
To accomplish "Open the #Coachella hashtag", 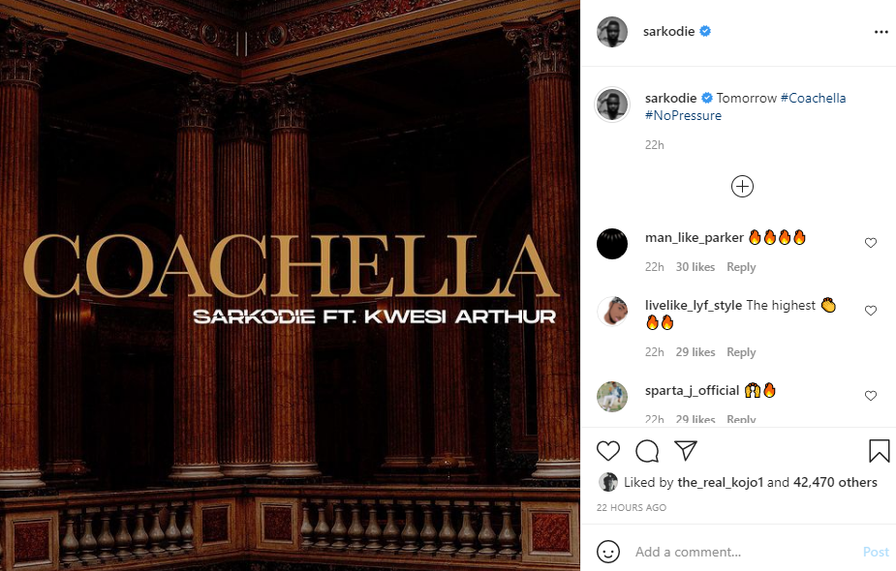I will [x=813, y=98].
